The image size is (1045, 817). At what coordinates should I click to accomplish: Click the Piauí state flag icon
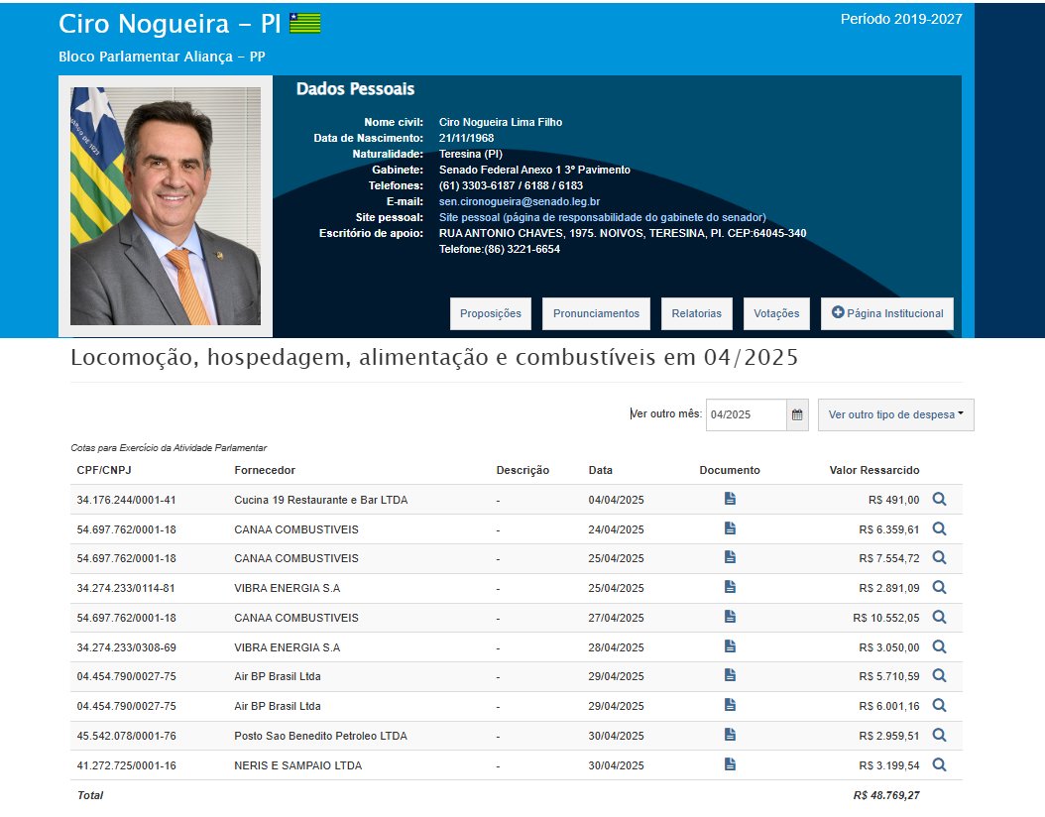coord(305,24)
